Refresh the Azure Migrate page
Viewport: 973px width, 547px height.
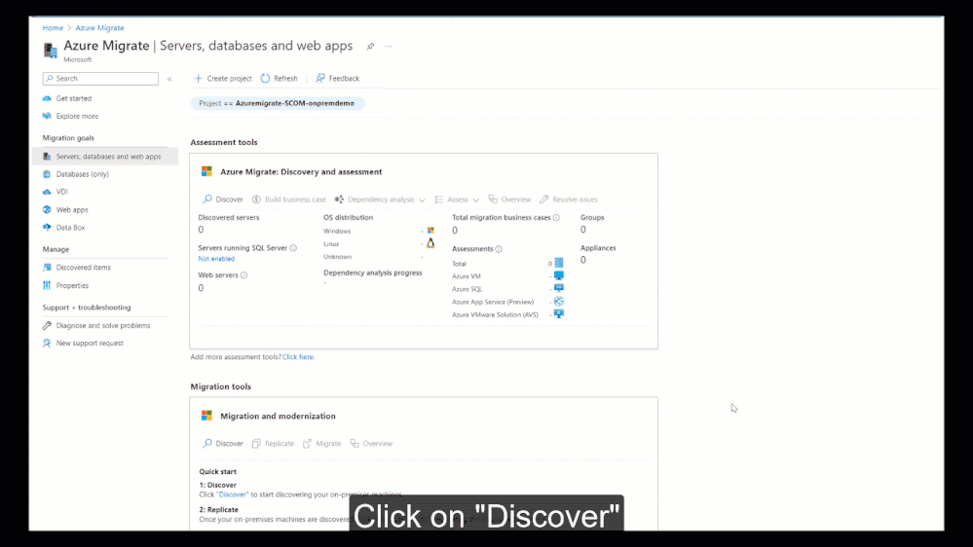(x=280, y=78)
